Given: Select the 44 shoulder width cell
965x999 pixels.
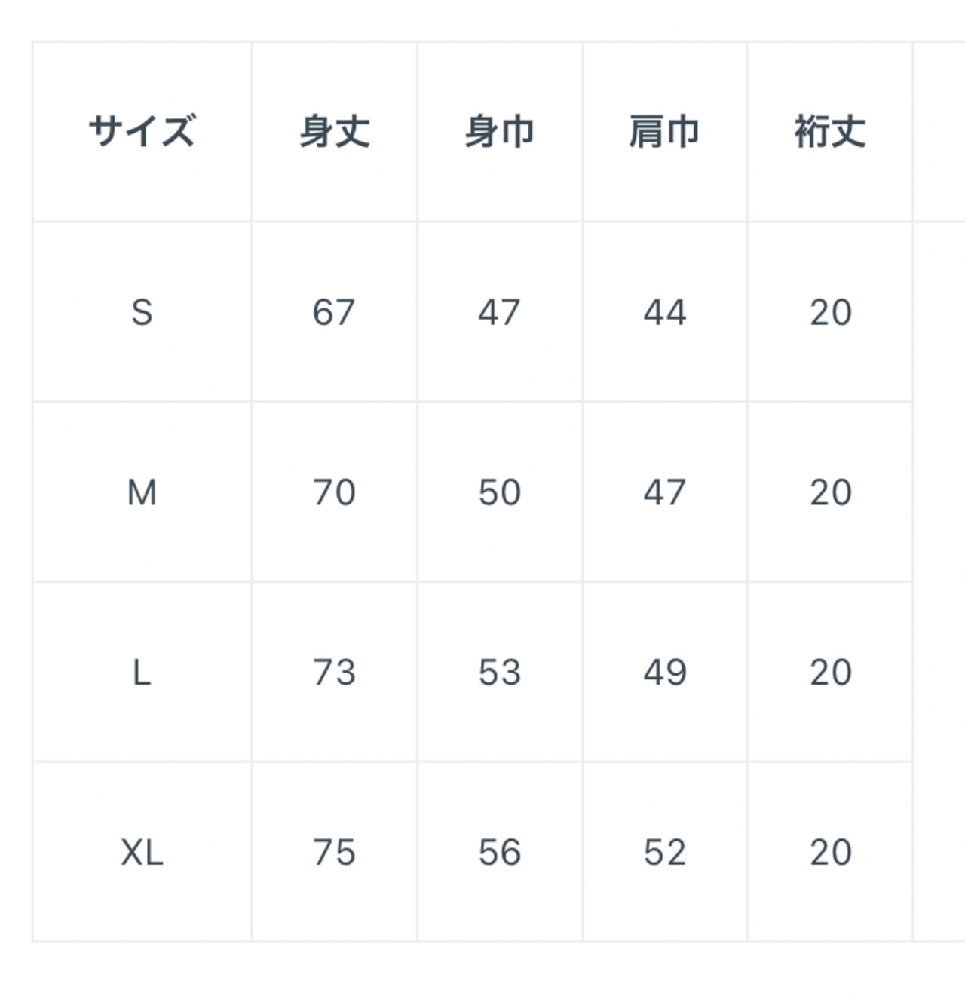Looking at the screenshot, I should tap(664, 312).
